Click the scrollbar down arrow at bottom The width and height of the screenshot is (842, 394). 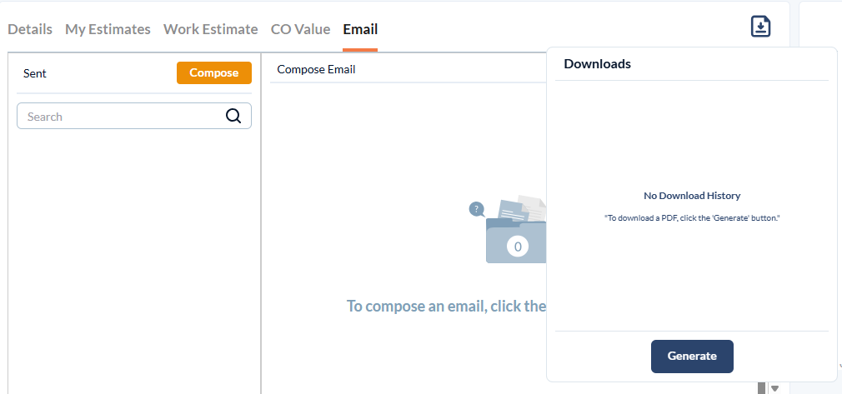(774, 389)
